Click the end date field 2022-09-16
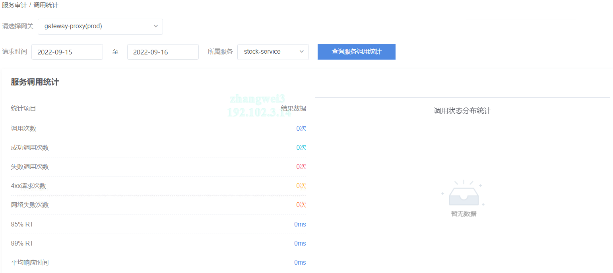613x273 pixels. point(163,52)
